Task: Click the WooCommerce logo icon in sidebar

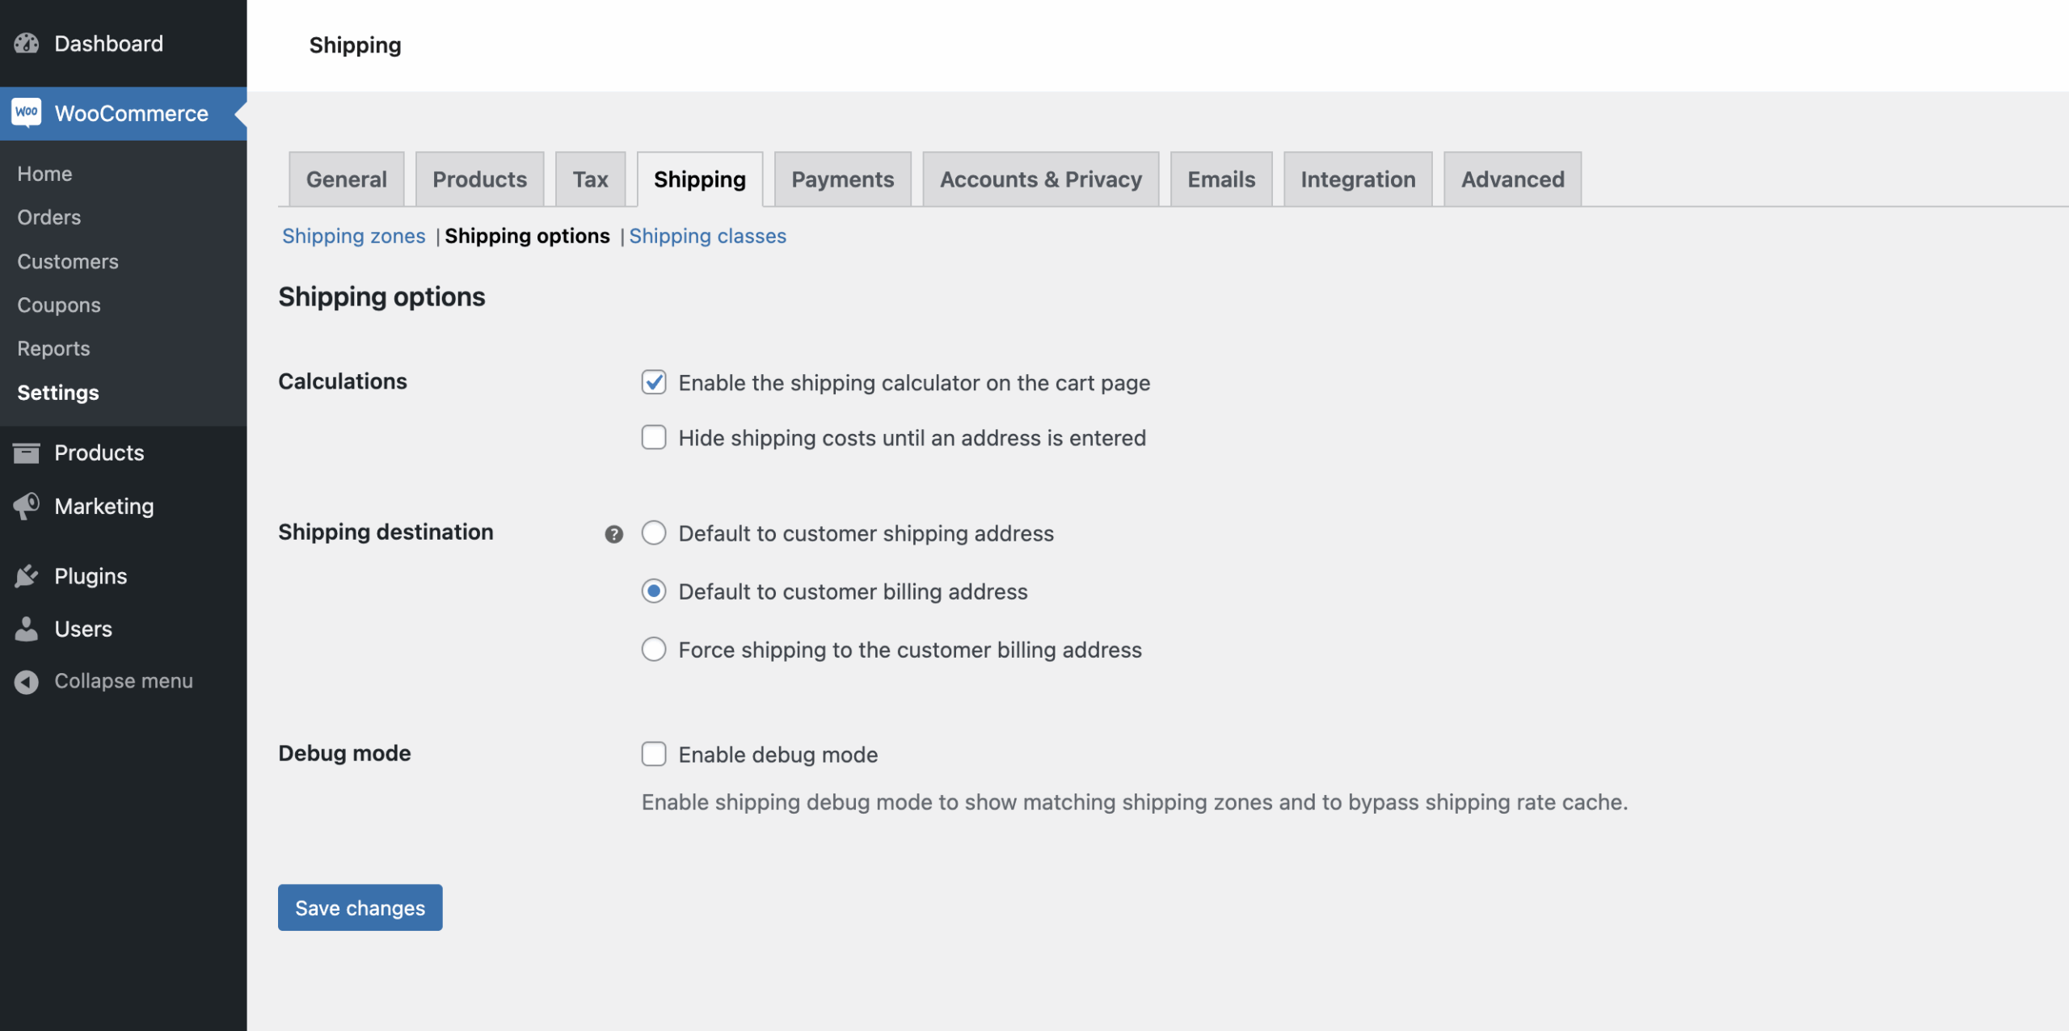Action: click(x=27, y=113)
